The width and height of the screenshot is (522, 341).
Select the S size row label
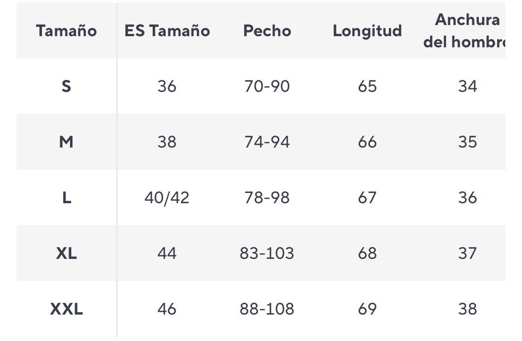[x=66, y=86]
